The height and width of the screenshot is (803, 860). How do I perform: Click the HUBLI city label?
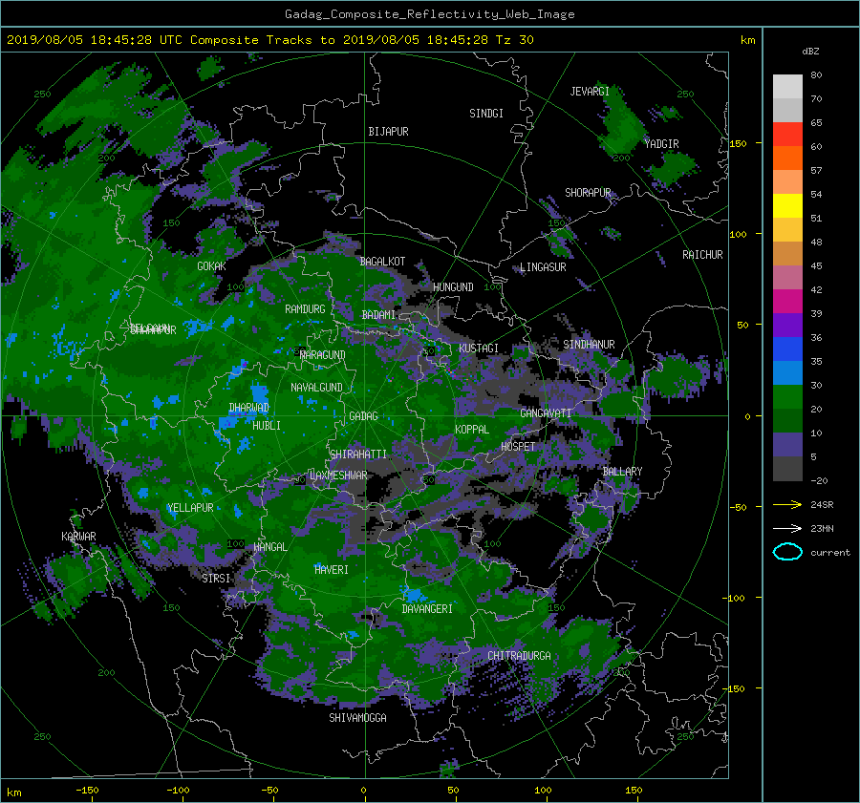[267, 426]
